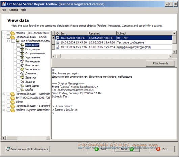Screen dimensions: 179x157
Task: Select the Удаленные folder label
Action: pos(33,57)
